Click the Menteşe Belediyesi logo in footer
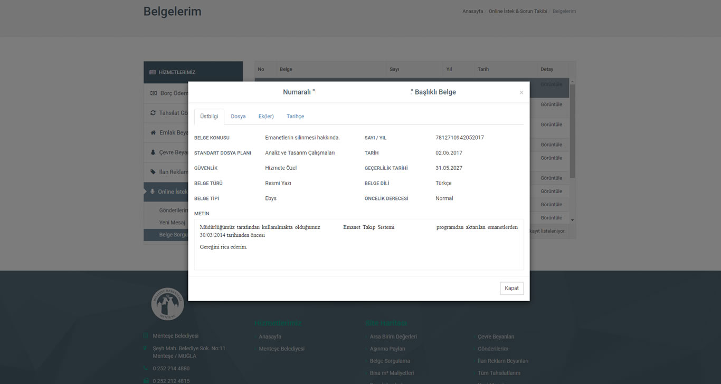Screen dimensions: 721x384 point(167,304)
